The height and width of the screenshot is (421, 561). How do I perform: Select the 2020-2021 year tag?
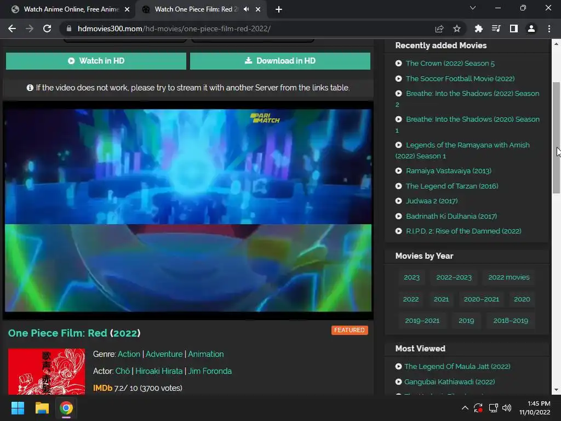pyautogui.click(x=481, y=299)
